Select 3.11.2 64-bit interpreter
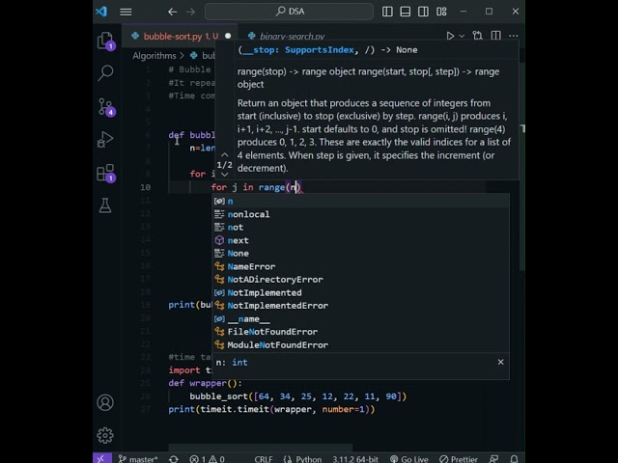 pos(355,459)
